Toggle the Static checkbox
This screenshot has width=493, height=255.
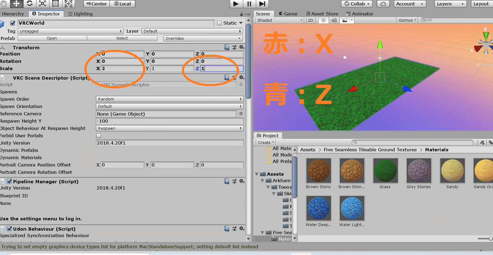(x=219, y=23)
